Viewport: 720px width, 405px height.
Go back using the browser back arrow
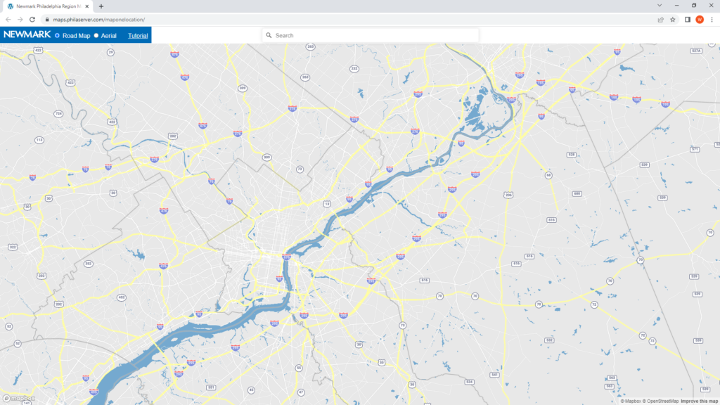click(8, 20)
